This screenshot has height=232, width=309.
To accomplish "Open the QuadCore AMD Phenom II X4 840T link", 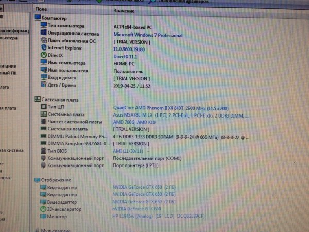I will [170, 108].
